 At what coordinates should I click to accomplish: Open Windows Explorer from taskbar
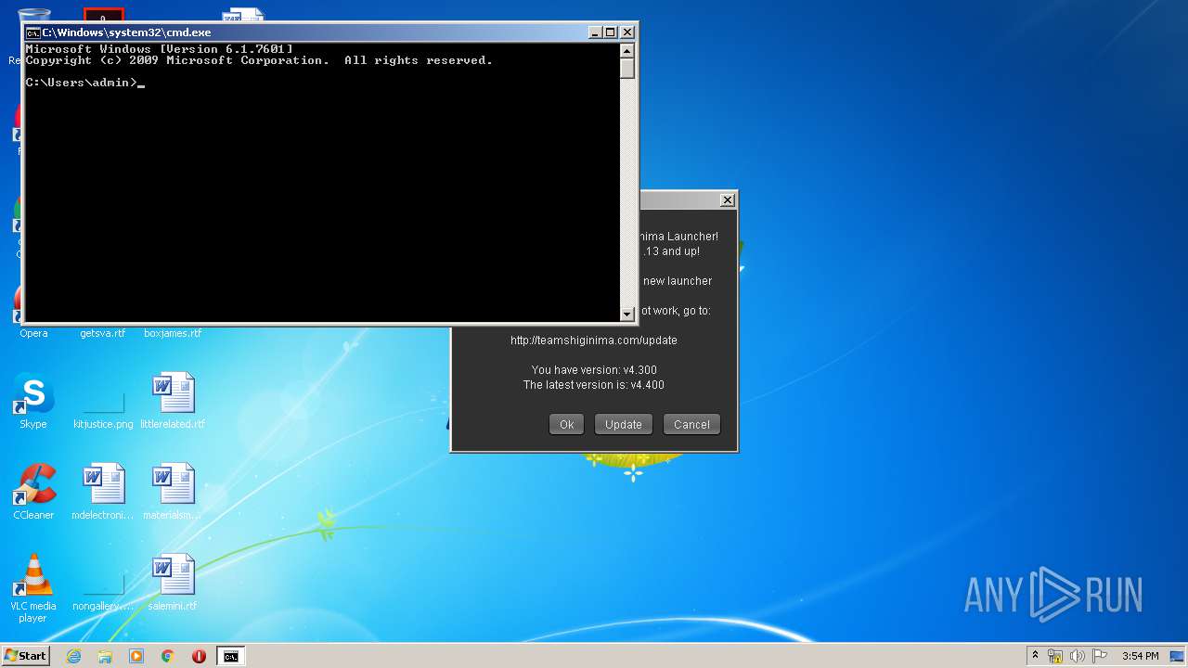[x=105, y=656]
